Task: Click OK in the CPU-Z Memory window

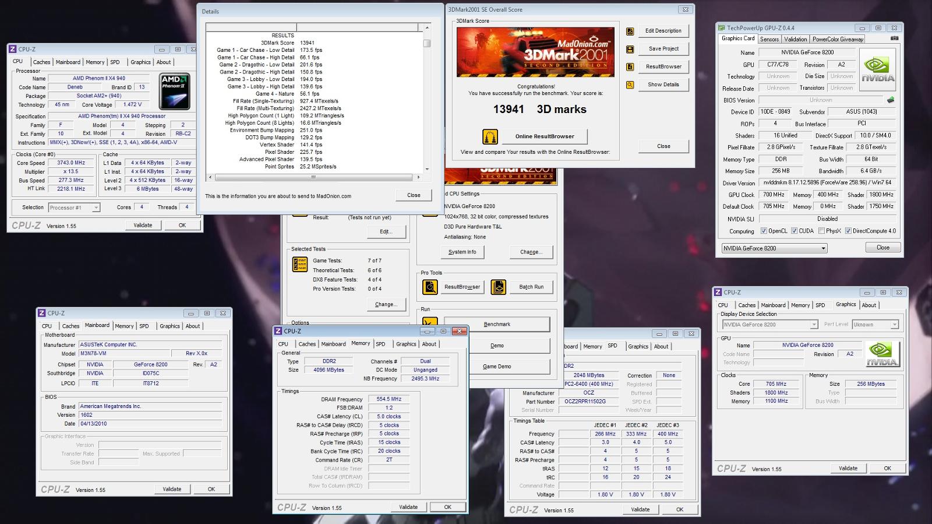Action: tap(447, 507)
